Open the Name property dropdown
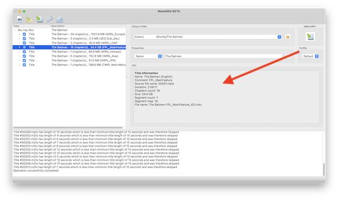Screen dimensions: 338x199 [x=148, y=56]
